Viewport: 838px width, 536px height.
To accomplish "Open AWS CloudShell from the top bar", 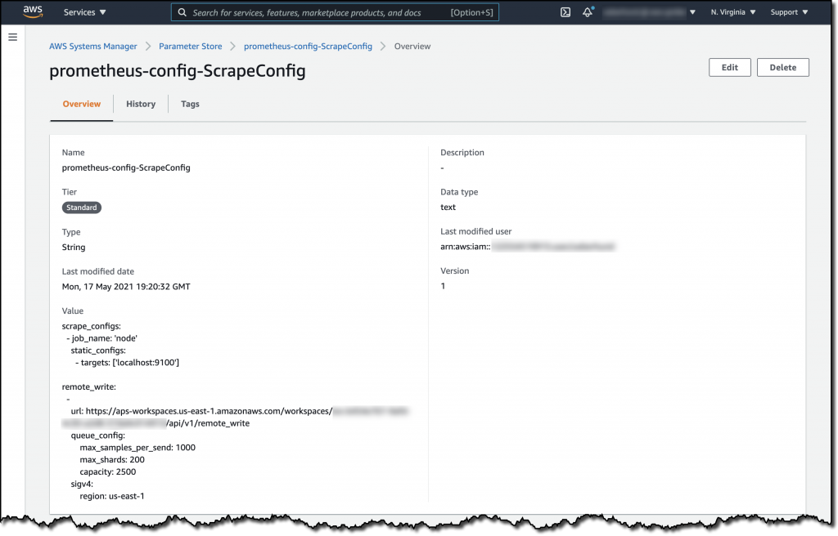I will point(565,12).
